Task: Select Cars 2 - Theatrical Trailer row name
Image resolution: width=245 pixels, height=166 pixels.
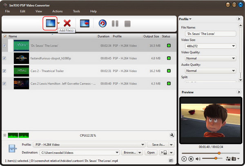Action: pos(47,71)
